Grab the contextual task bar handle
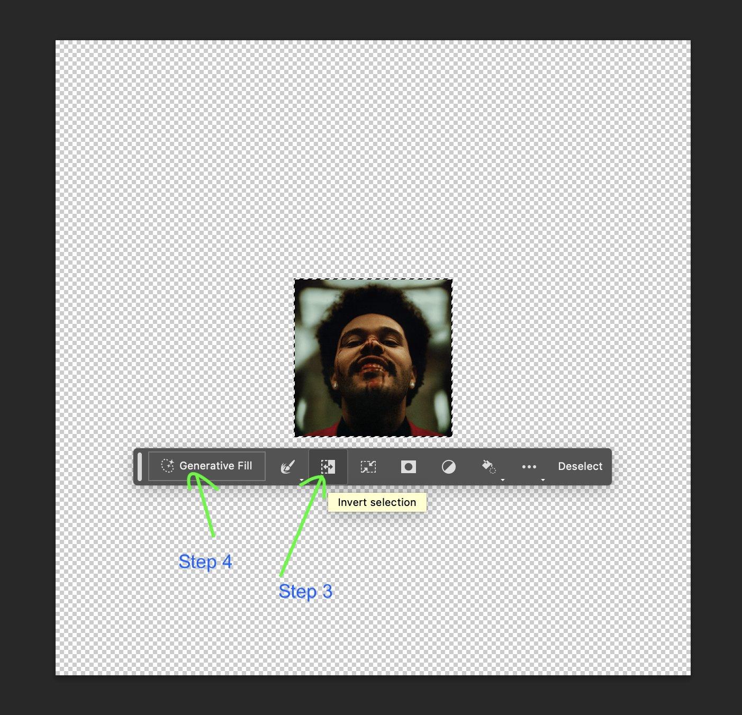 coord(140,467)
